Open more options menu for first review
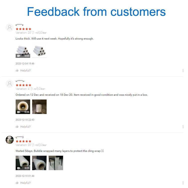This screenshot has height=188, width=188. pyautogui.click(x=183, y=71)
